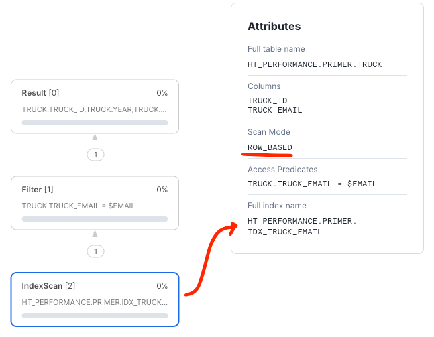This screenshot has height=337, width=434.
Task: Click the TRUCK_ID column entry
Action: (x=268, y=100)
